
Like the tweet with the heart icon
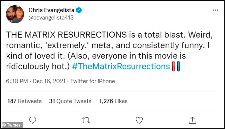coord(139,120)
